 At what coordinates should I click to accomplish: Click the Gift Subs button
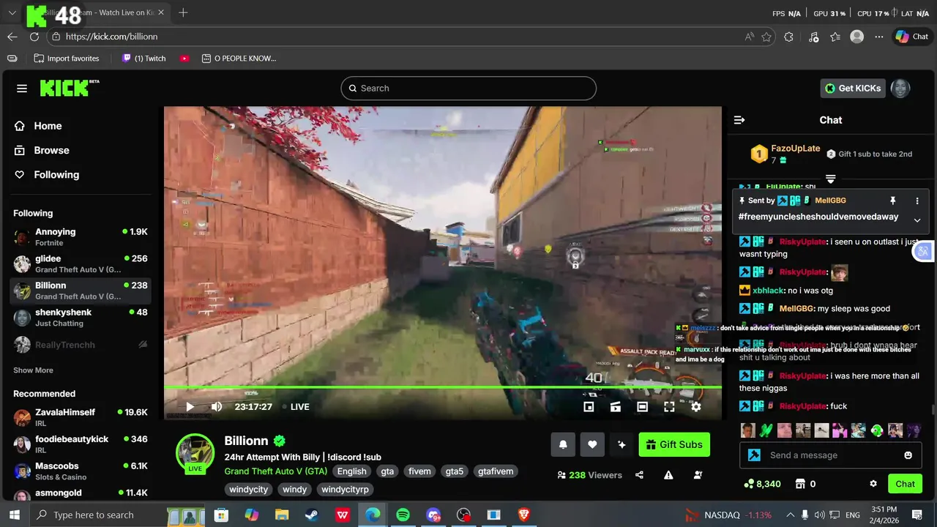tap(674, 444)
